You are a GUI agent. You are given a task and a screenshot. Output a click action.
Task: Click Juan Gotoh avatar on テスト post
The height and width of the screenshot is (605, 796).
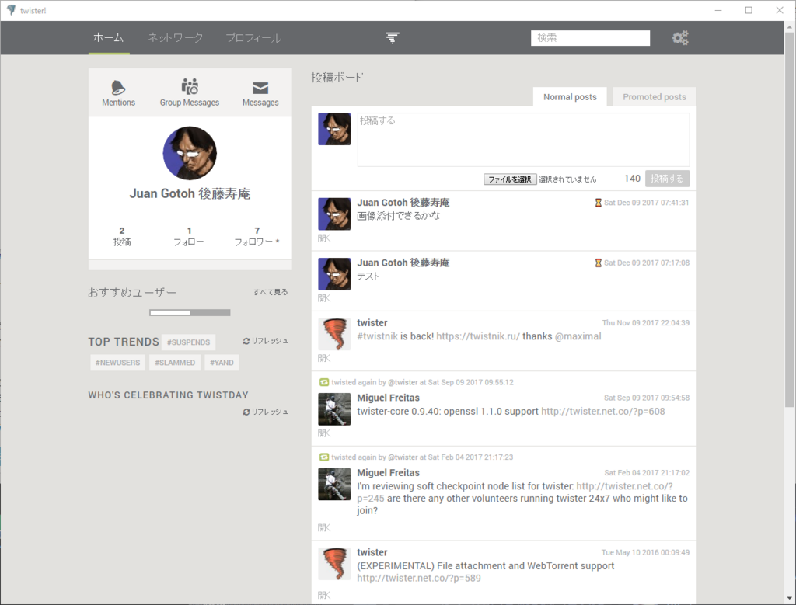pos(334,274)
